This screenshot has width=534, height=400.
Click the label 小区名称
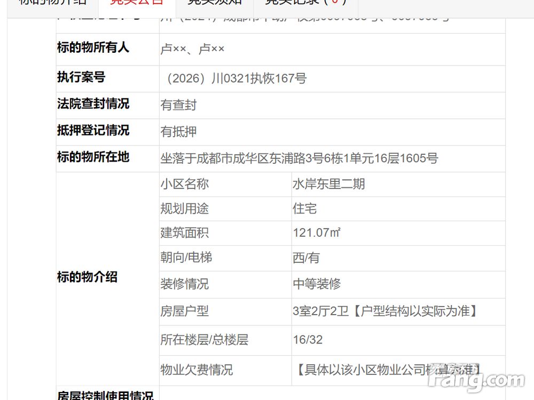[185, 185]
